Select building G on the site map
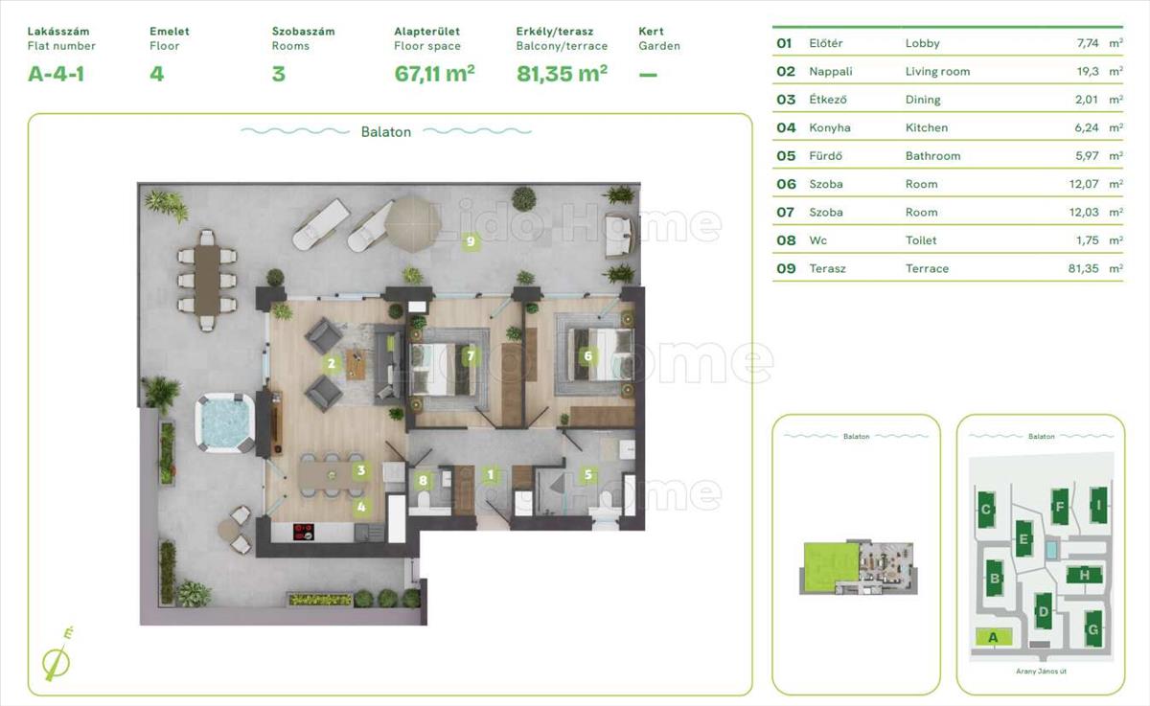The height and width of the screenshot is (706, 1150). point(1092,629)
